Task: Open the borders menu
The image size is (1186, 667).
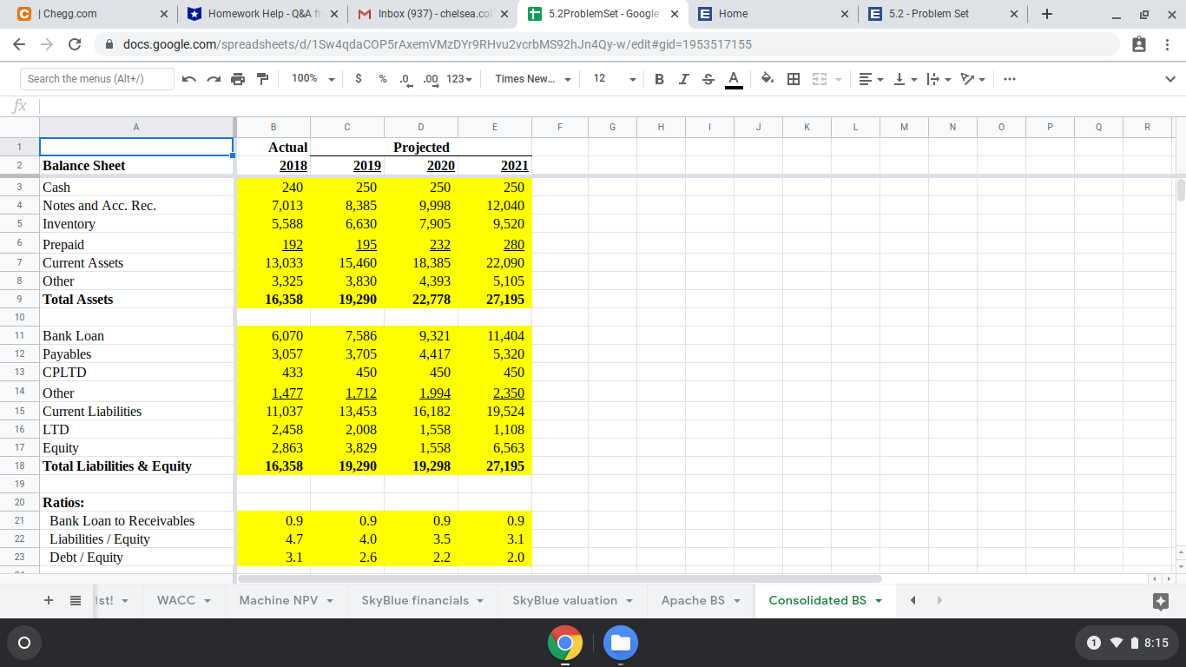Action: [x=793, y=79]
